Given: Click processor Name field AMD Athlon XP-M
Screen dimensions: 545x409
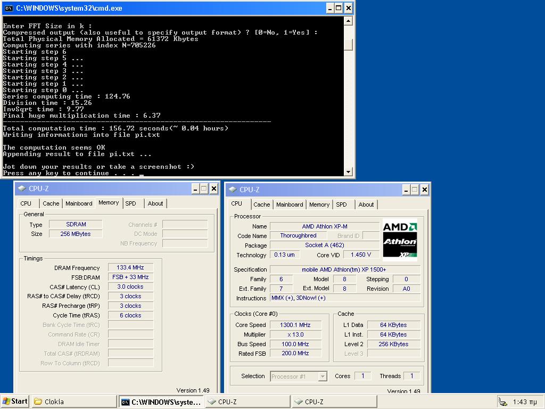Looking at the screenshot, I should tap(325, 226).
